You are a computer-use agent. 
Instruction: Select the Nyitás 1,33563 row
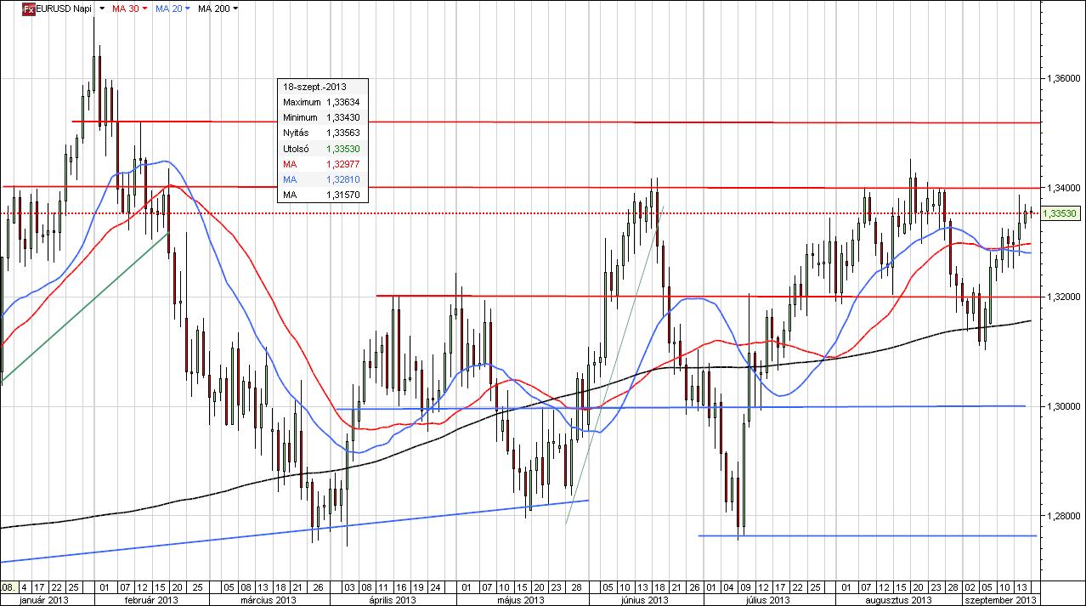[323, 133]
